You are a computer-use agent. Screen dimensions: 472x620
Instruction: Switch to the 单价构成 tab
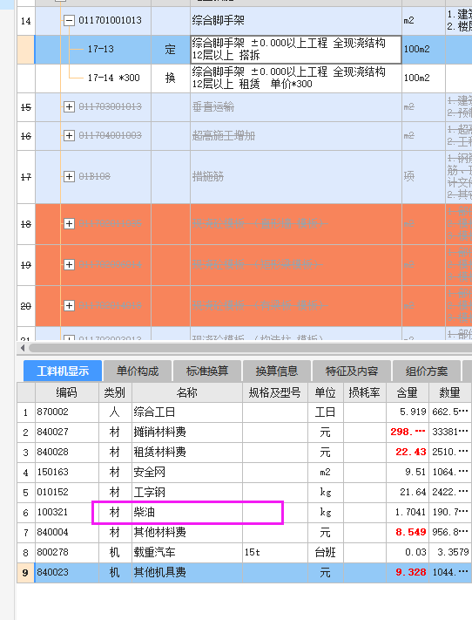[137, 371]
